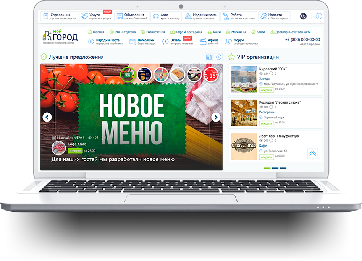This screenshot has width=362, height=261.
Task: Open the calendar icon beside Лучшие предложения
Action: [x=209, y=57]
